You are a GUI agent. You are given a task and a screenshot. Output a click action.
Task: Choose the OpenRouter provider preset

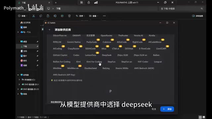tap(106, 35)
